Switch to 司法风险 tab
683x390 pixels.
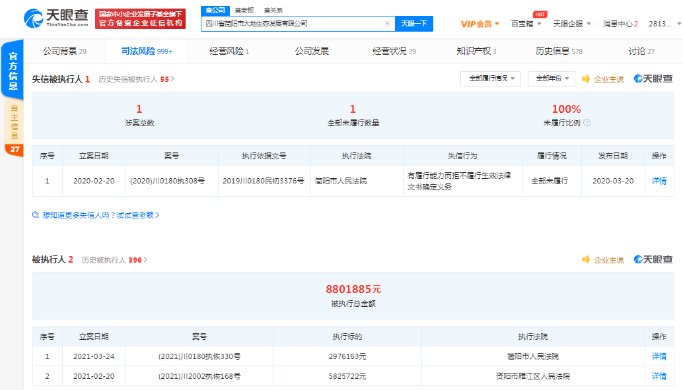147,51
